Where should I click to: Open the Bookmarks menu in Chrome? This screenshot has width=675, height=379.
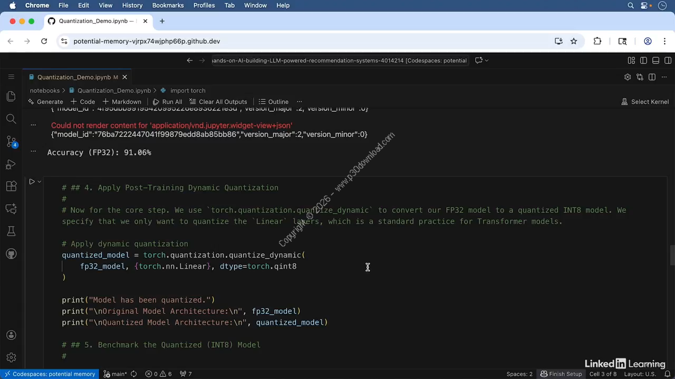click(168, 5)
